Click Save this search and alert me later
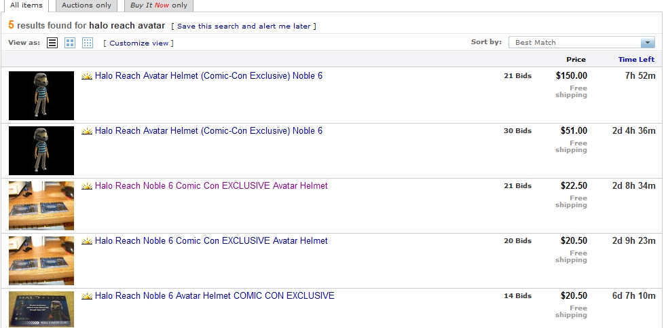The image size is (666, 328). [x=244, y=26]
